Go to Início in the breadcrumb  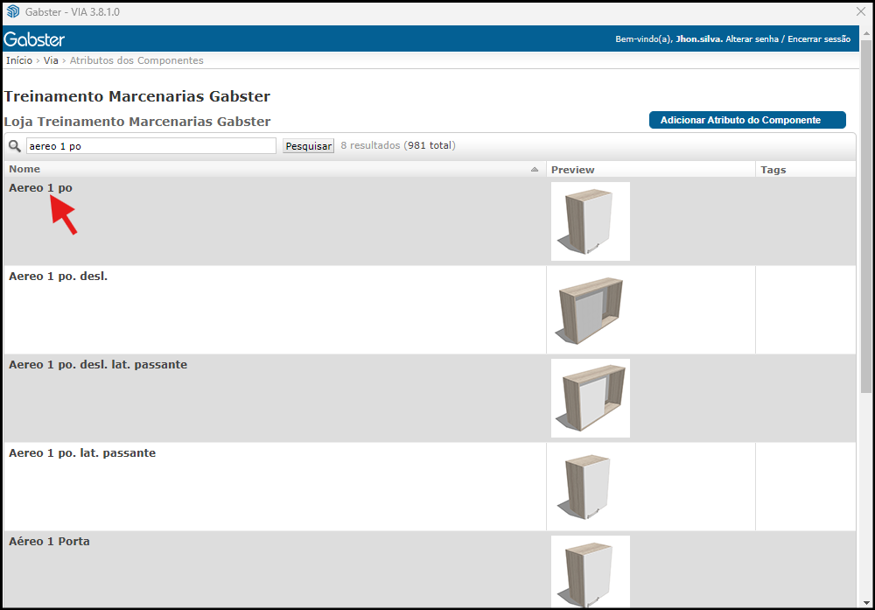18,60
